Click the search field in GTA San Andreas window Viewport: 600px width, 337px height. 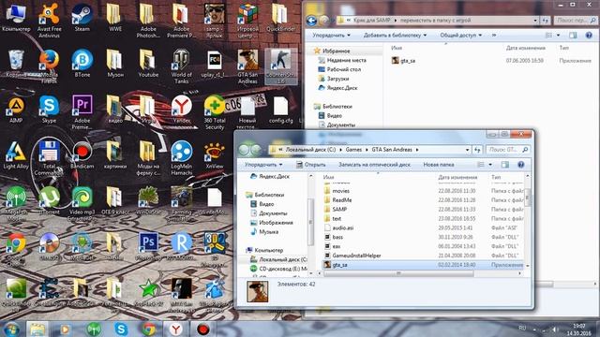tap(507, 150)
